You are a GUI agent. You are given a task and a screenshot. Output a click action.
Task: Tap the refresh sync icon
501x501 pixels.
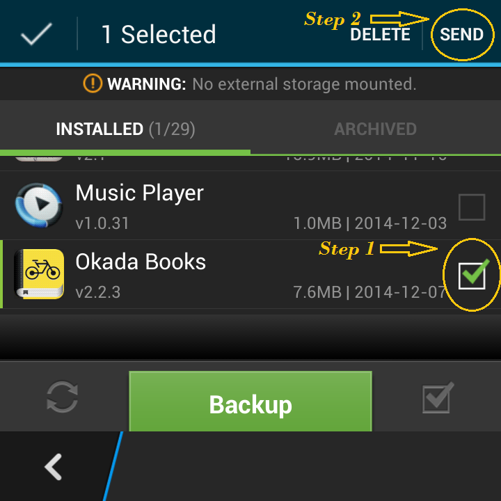[63, 397]
